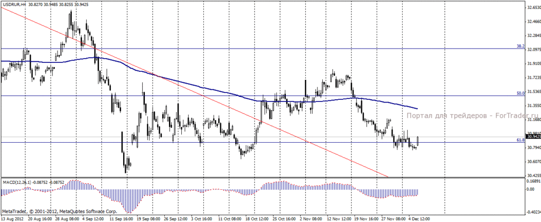Click the current price tag 30.9425
This screenshot has height=222, width=541.
click(533, 137)
